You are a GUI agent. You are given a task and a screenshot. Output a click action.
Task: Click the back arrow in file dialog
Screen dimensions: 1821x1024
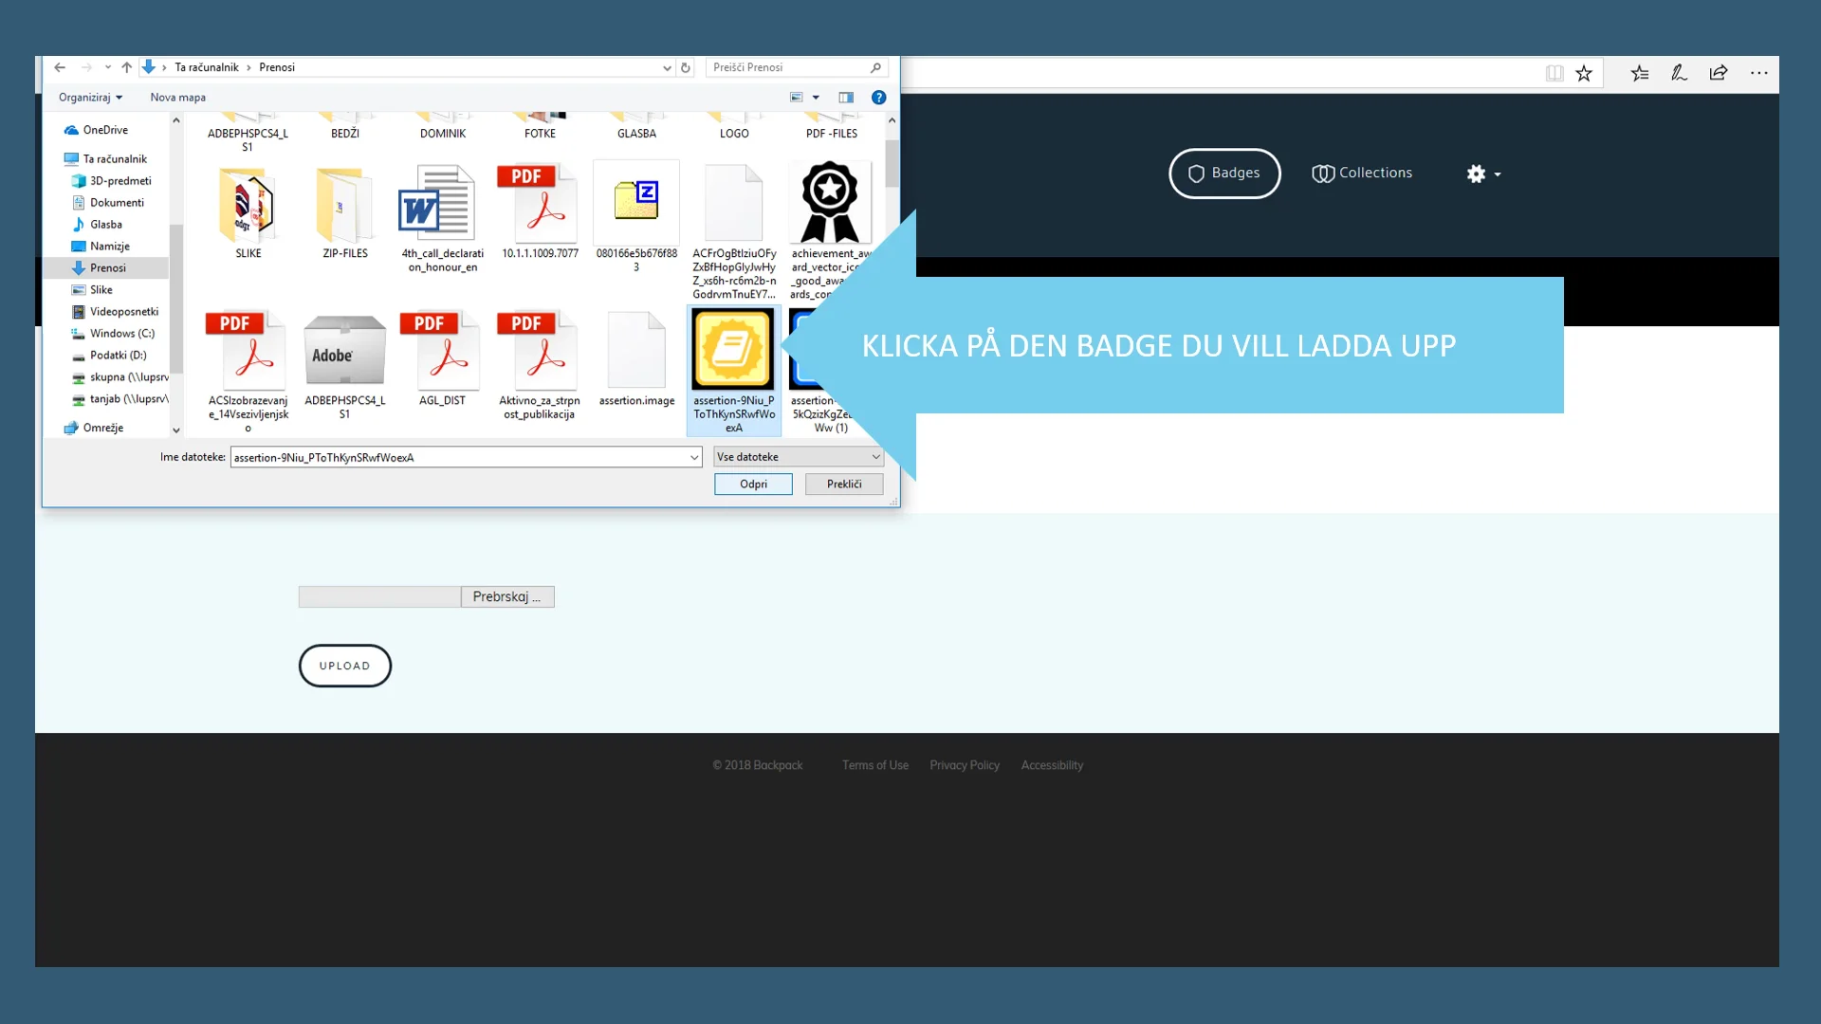pyautogui.click(x=60, y=67)
